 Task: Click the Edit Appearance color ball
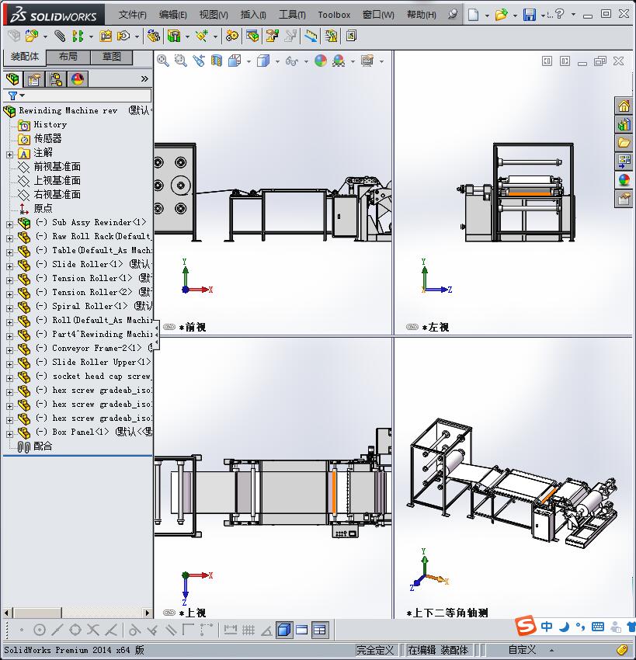(x=321, y=61)
